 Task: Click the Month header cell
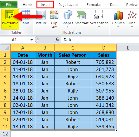point(45,55)
